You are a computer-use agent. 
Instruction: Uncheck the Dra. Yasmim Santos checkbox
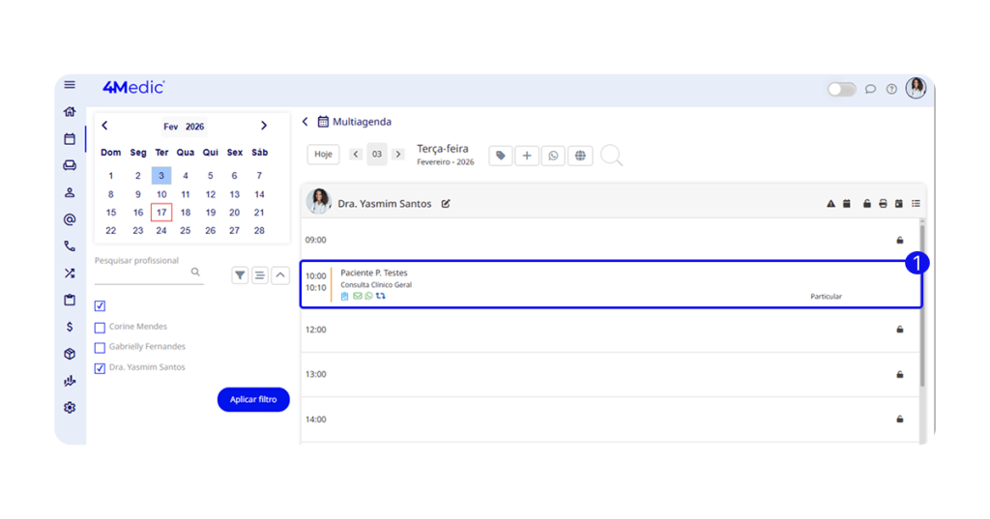click(100, 368)
